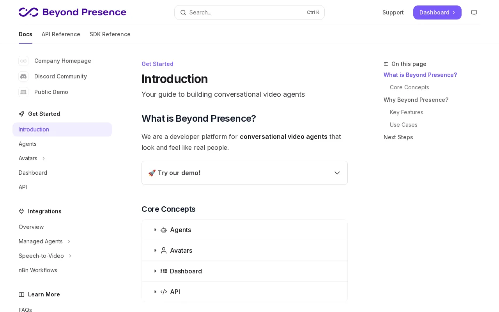Click the Core Concepts heading
The width and height of the screenshot is (499, 312).
(168, 209)
